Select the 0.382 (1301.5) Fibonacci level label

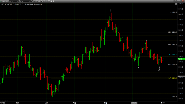172,44
